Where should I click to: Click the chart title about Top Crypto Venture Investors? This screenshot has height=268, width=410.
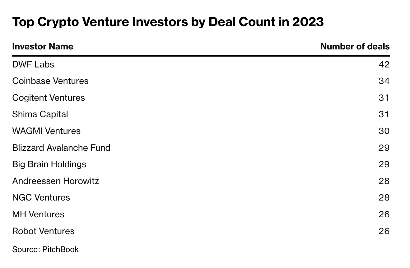pyautogui.click(x=168, y=22)
